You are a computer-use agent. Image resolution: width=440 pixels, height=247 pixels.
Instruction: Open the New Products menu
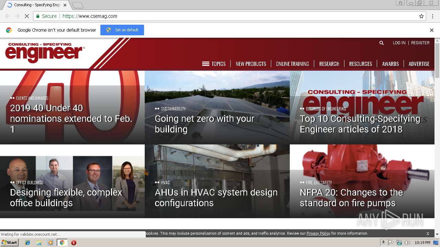251,64
